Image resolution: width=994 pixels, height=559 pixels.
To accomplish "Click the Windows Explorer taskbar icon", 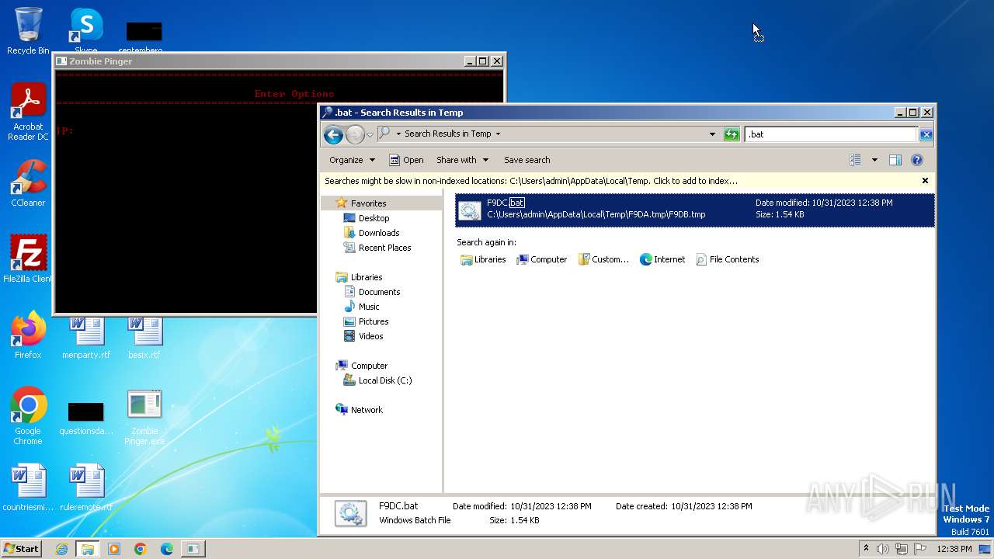I will coord(87,549).
